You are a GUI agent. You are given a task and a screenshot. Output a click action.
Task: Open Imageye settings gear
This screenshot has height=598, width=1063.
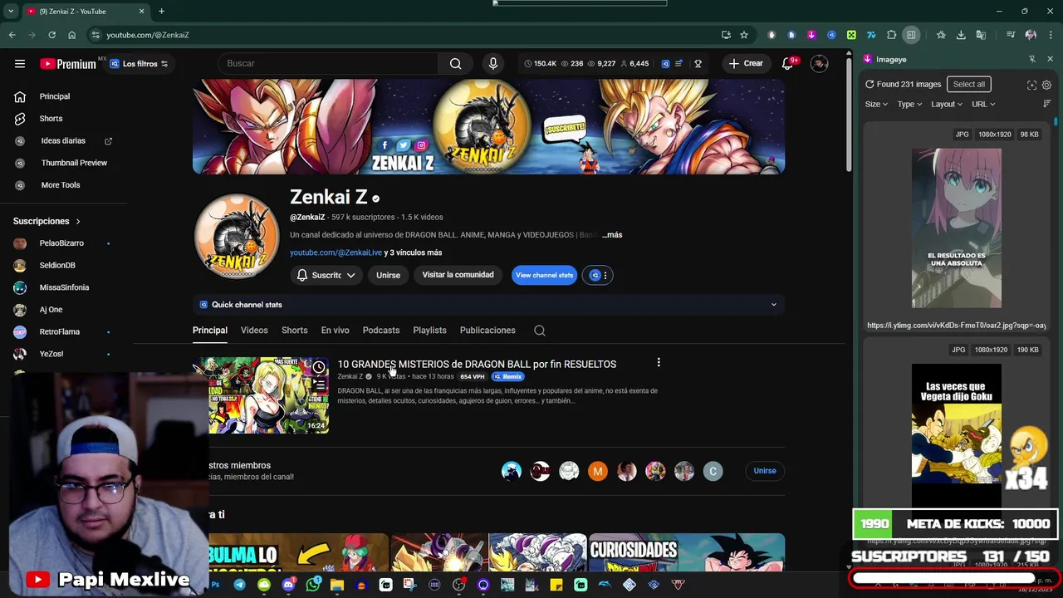tap(1046, 85)
